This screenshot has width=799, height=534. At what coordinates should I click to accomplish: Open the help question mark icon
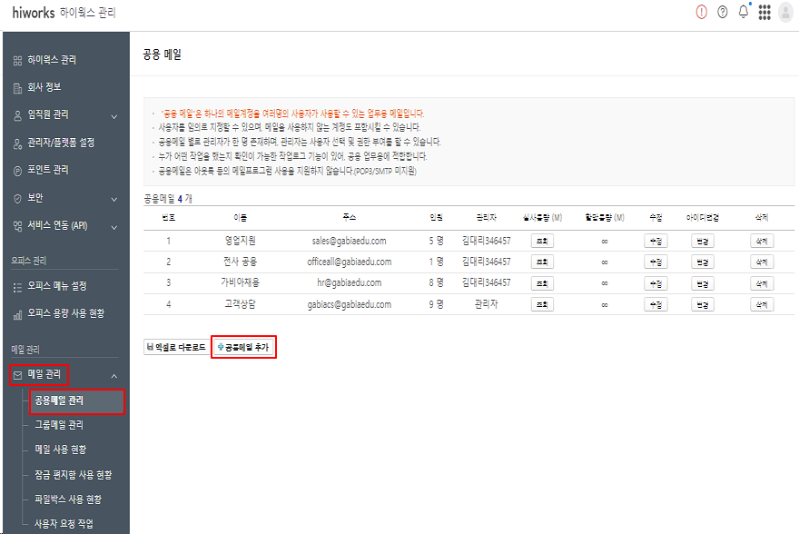point(722,12)
